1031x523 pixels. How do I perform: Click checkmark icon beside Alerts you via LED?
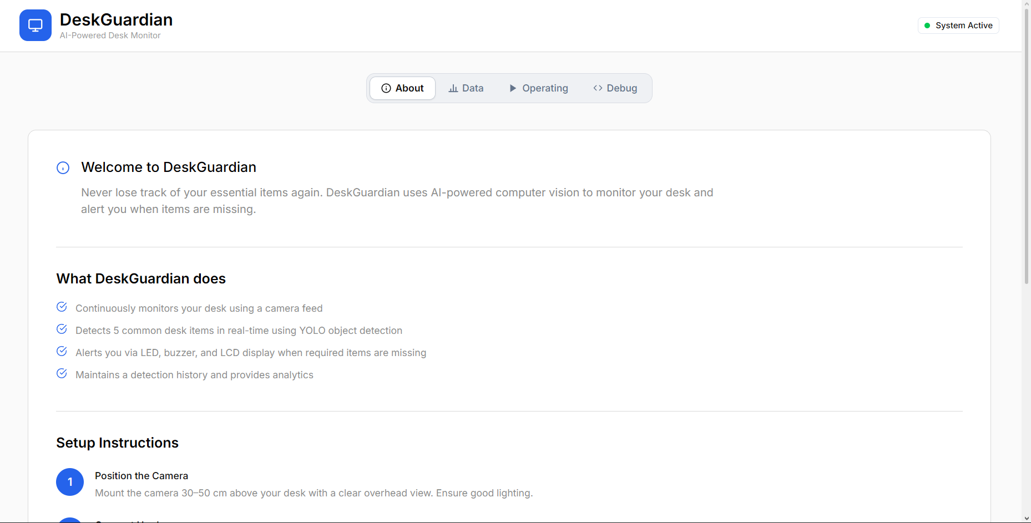coord(62,351)
